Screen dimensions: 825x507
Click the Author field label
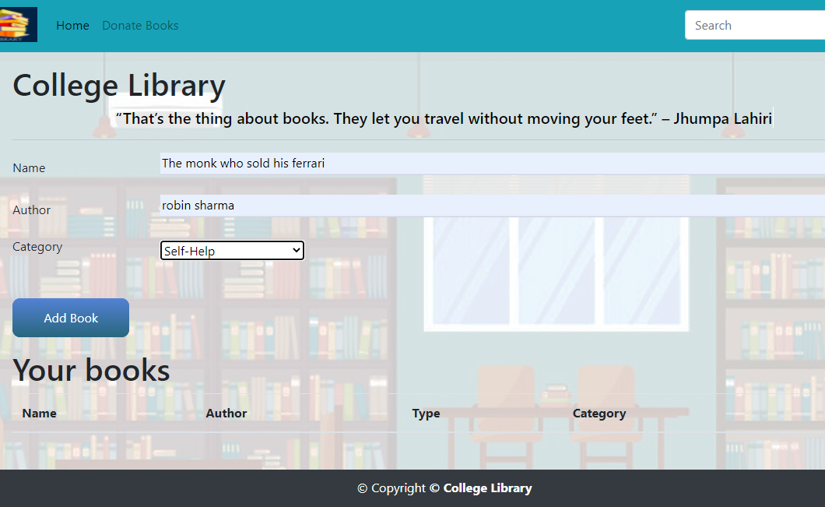[31, 210]
